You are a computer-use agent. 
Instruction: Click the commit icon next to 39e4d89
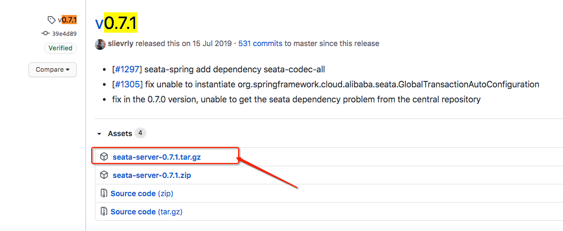coord(46,34)
